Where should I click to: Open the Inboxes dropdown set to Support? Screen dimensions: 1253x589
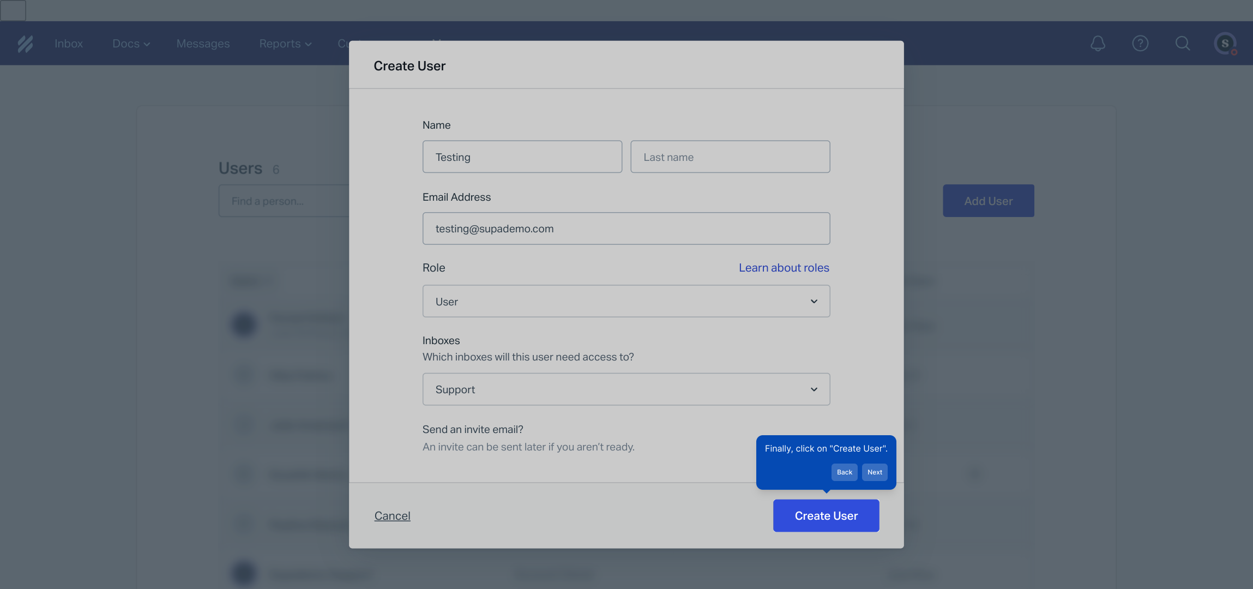coord(626,389)
